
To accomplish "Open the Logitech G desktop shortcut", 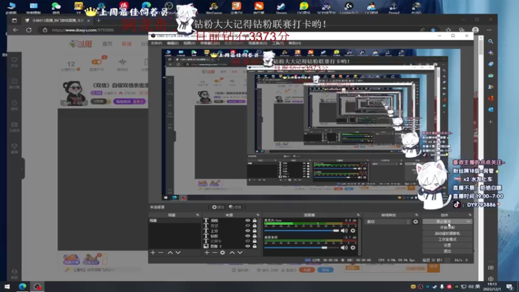I will pos(348,7).
